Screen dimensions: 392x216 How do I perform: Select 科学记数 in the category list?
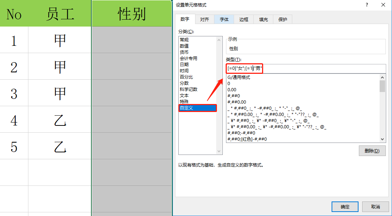tap(198, 89)
